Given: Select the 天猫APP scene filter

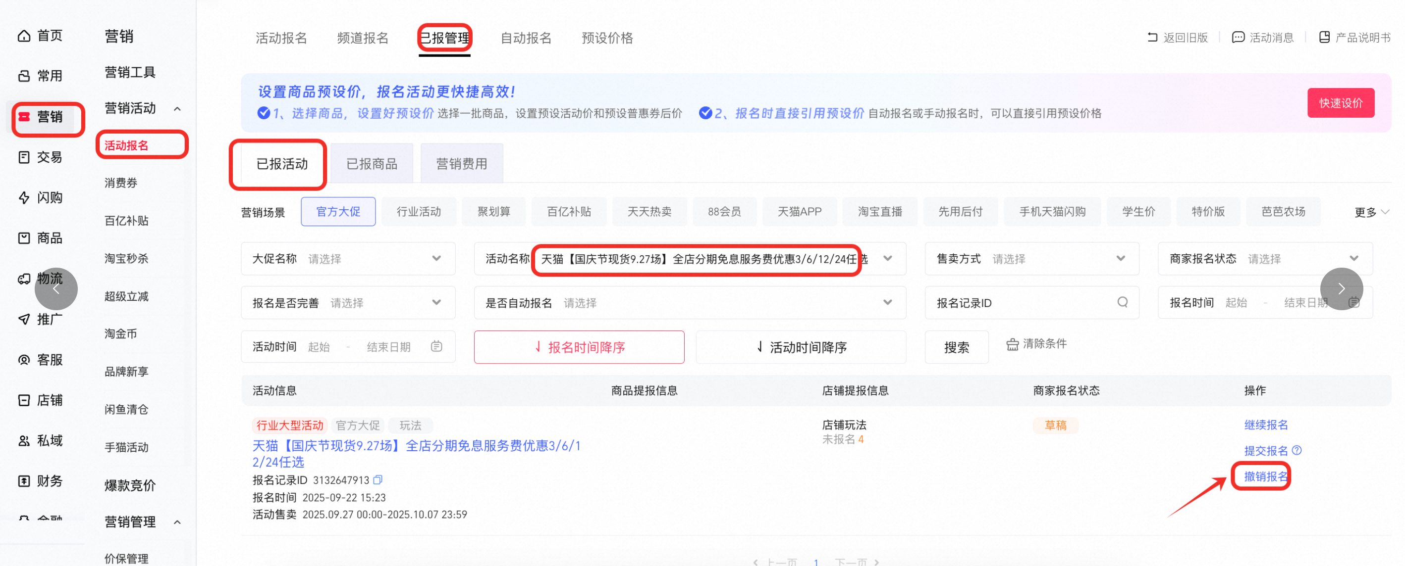Looking at the screenshot, I should coord(800,212).
